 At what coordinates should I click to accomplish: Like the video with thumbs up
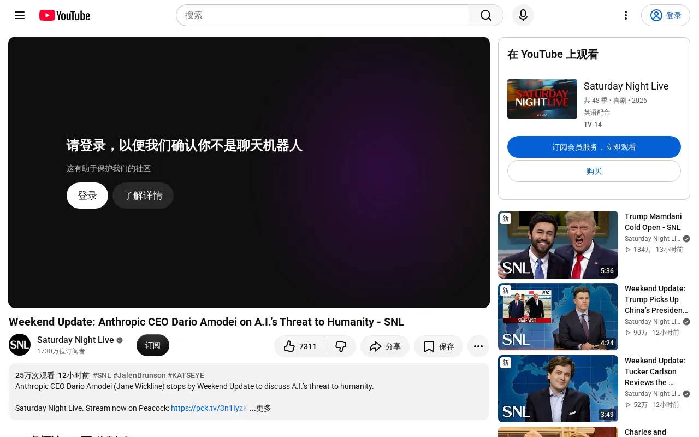tap(300, 346)
